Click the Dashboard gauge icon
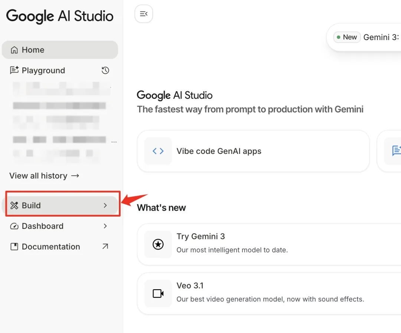Screen dimensions: 401x333 coord(14,226)
